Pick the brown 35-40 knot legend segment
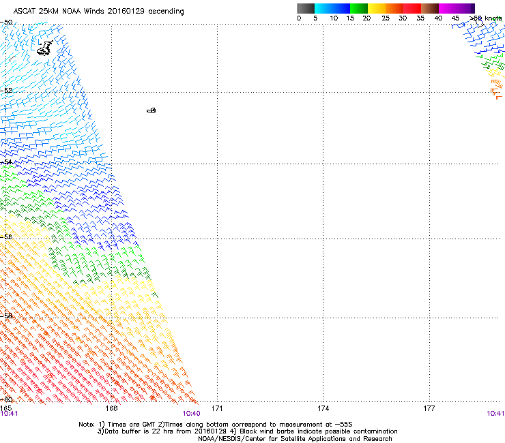Screen dimensions: 505x443 pos(430,8)
